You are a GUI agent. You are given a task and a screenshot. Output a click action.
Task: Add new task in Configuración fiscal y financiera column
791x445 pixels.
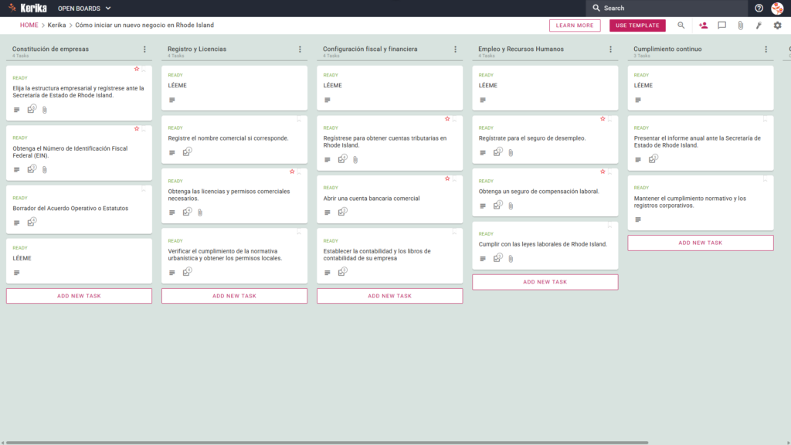point(390,296)
